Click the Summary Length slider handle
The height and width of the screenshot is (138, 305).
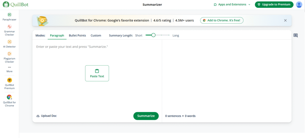coord(153,35)
